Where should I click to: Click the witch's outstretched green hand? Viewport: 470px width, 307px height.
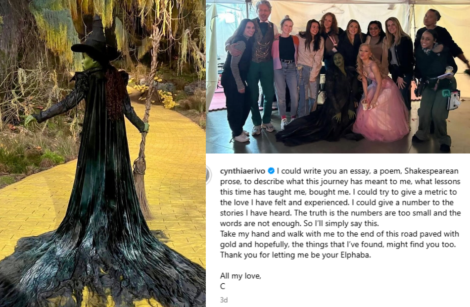(x=29, y=120)
